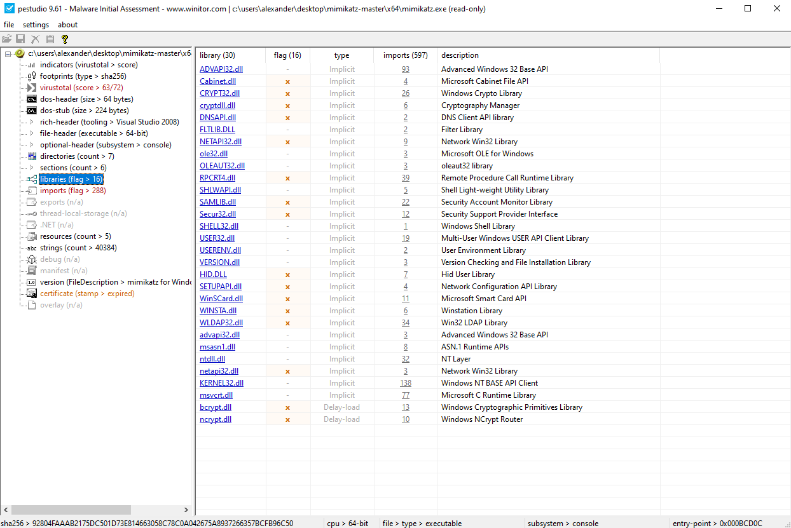This screenshot has height=528, width=791.
Task: Click the 77 imports count for msvcrt.dll
Action: [406, 395]
